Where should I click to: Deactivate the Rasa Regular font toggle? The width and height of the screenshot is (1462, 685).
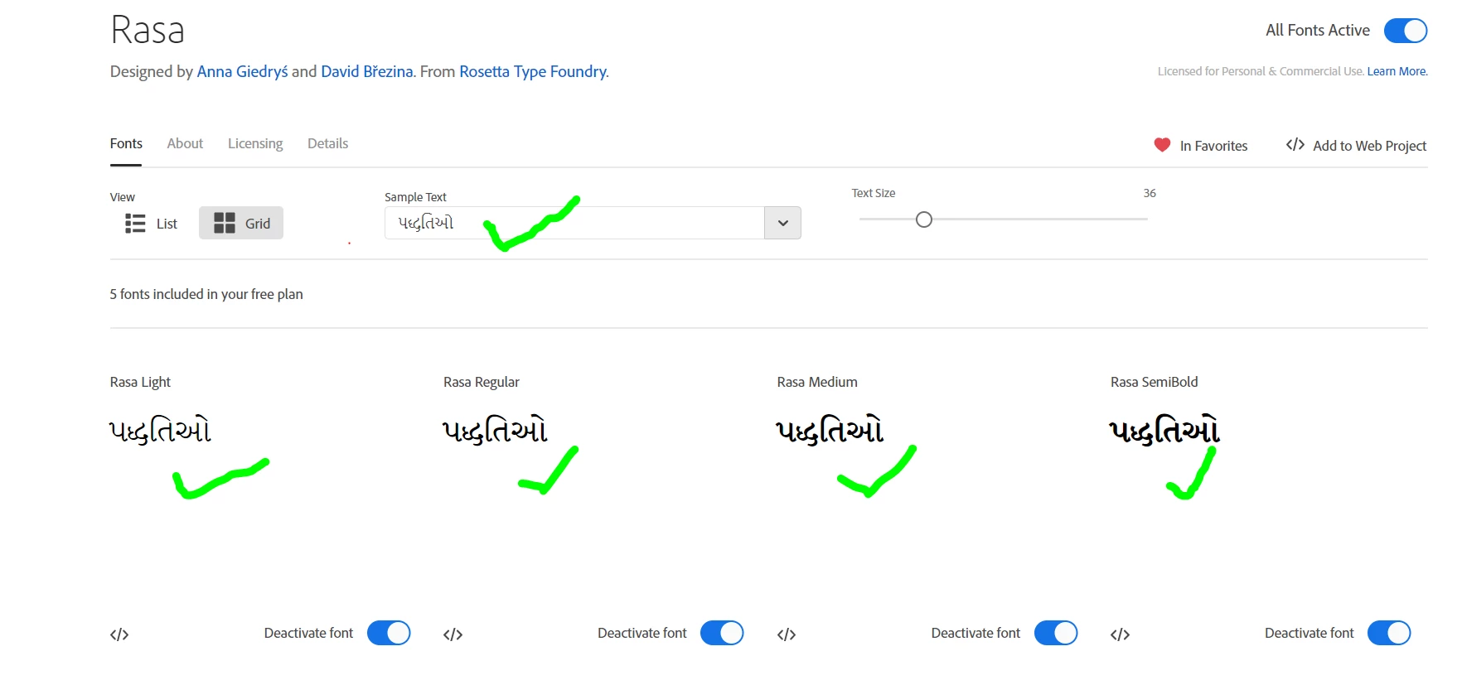(722, 633)
